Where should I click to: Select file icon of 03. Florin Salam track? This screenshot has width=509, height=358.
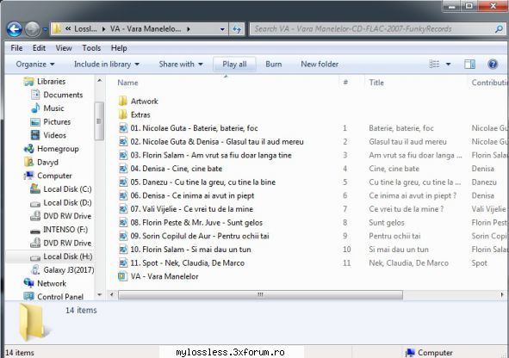point(122,155)
